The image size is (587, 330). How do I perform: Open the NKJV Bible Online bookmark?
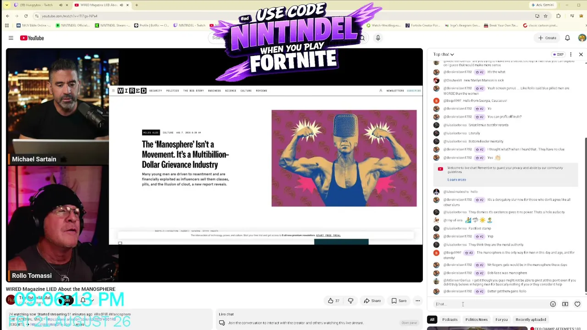point(33,26)
